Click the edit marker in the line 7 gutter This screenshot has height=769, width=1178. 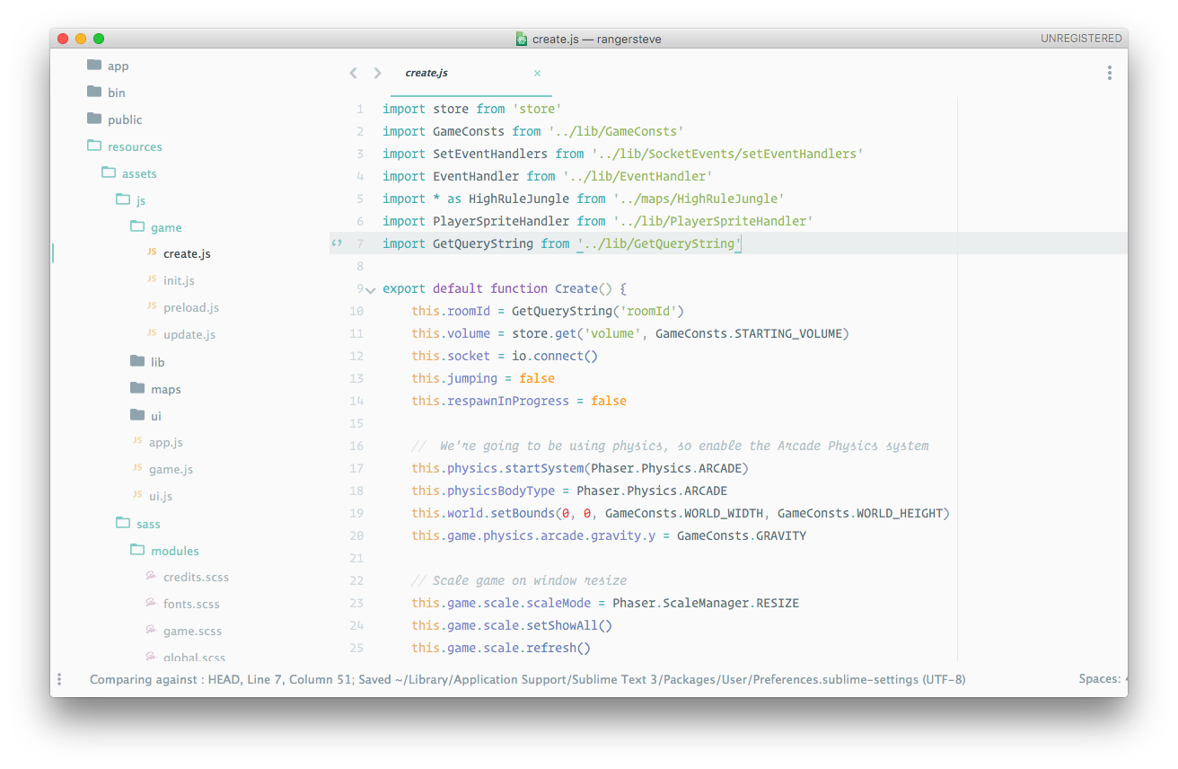(x=338, y=243)
